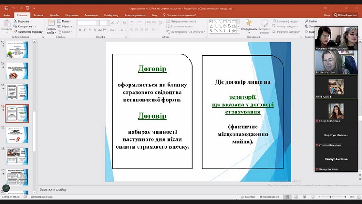Select the star shape in shapes gallery
The height and width of the screenshot is (204, 362).
click(x=234, y=31)
